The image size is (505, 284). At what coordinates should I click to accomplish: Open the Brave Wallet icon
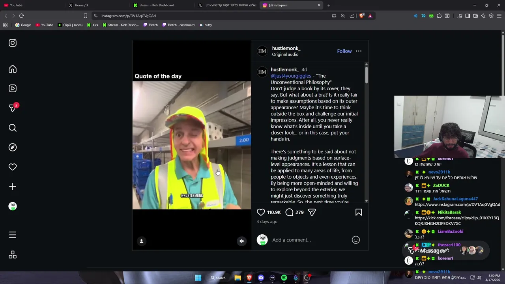[x=475, y=16]
